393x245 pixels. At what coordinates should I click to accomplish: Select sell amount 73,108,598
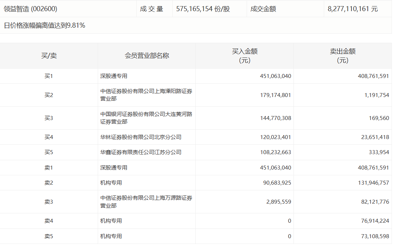(x=375, y=236)
